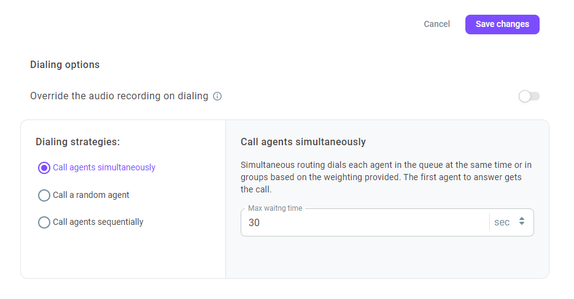This screenshot has width=574, height=299.
Task: Click the Call a random agent label text
Action: coord(91,195)
